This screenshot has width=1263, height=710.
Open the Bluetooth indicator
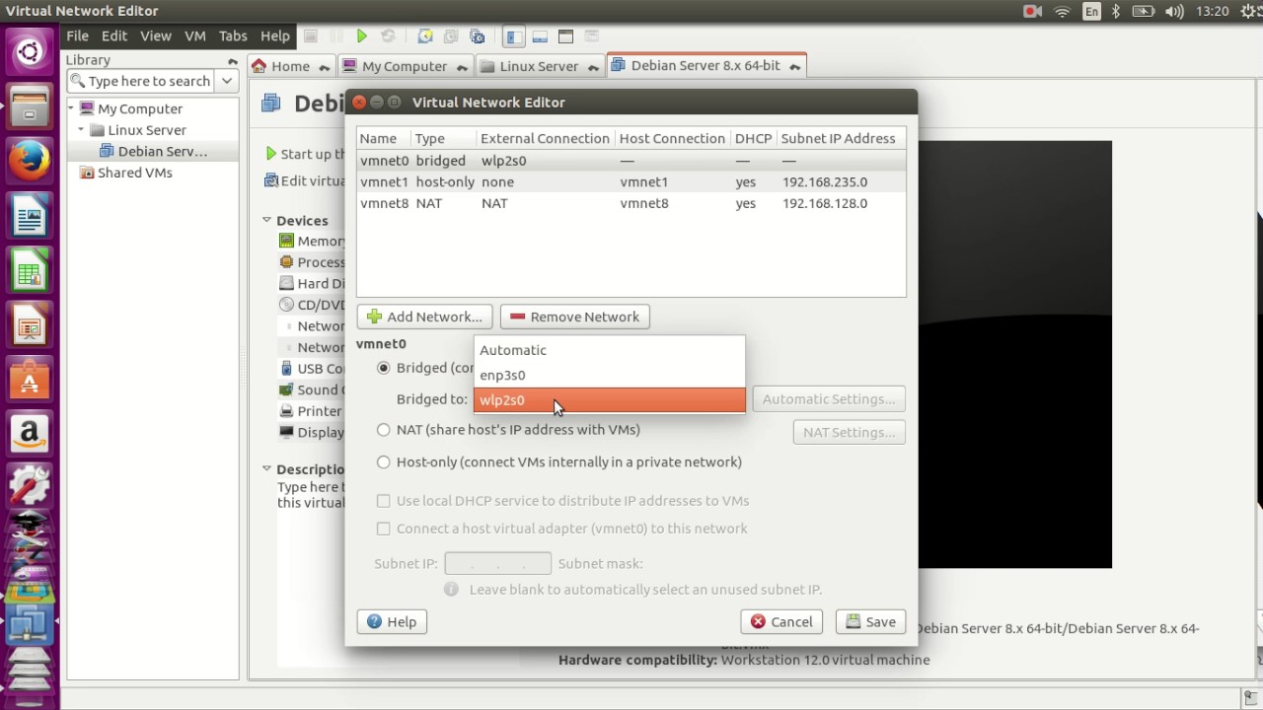click(1117, 11)
